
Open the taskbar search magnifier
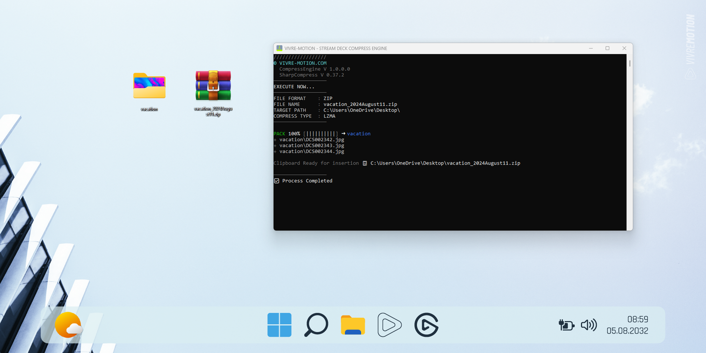pyautogui.click(x=316, y=325)
